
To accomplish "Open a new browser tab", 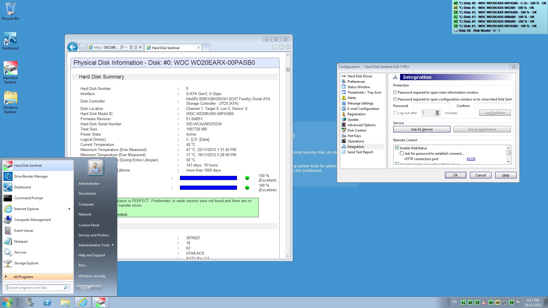I will point(206,48).
